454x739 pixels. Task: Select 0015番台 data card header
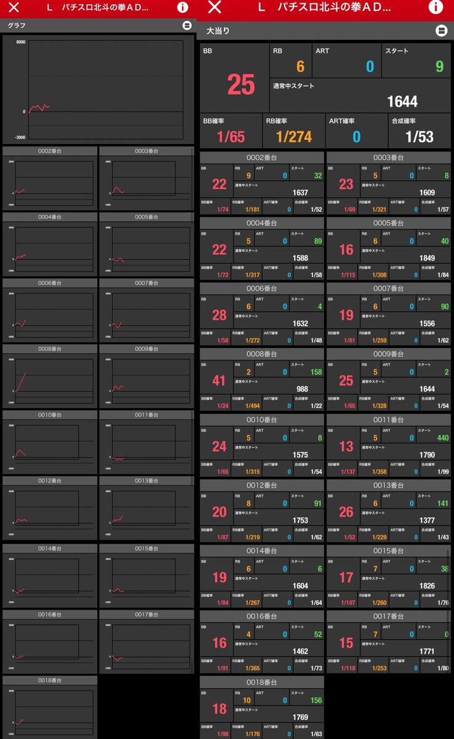[388, 551]
